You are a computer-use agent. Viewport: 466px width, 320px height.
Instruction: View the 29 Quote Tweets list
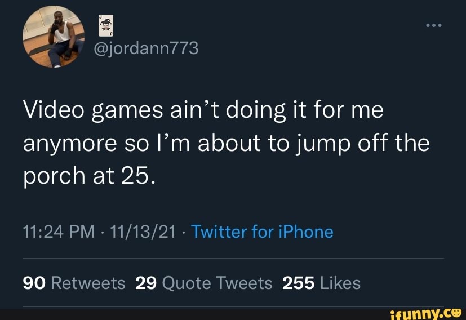204,282
